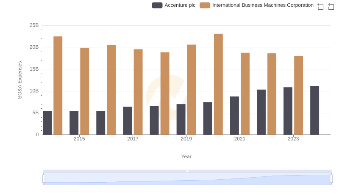Screen dimensions: 339x195
Task: Click the IBM bar for 2017
Action: [x=138, y=92]
